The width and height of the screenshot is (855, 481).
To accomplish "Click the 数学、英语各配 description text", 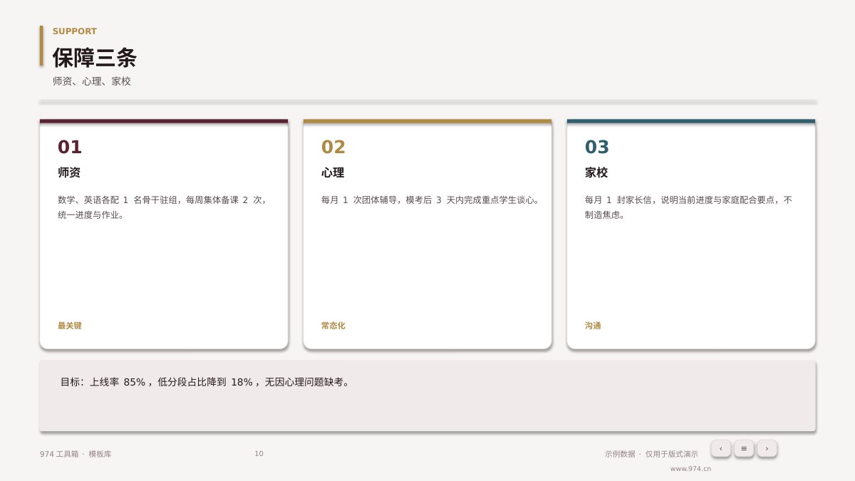I will [x=163, y=207].
